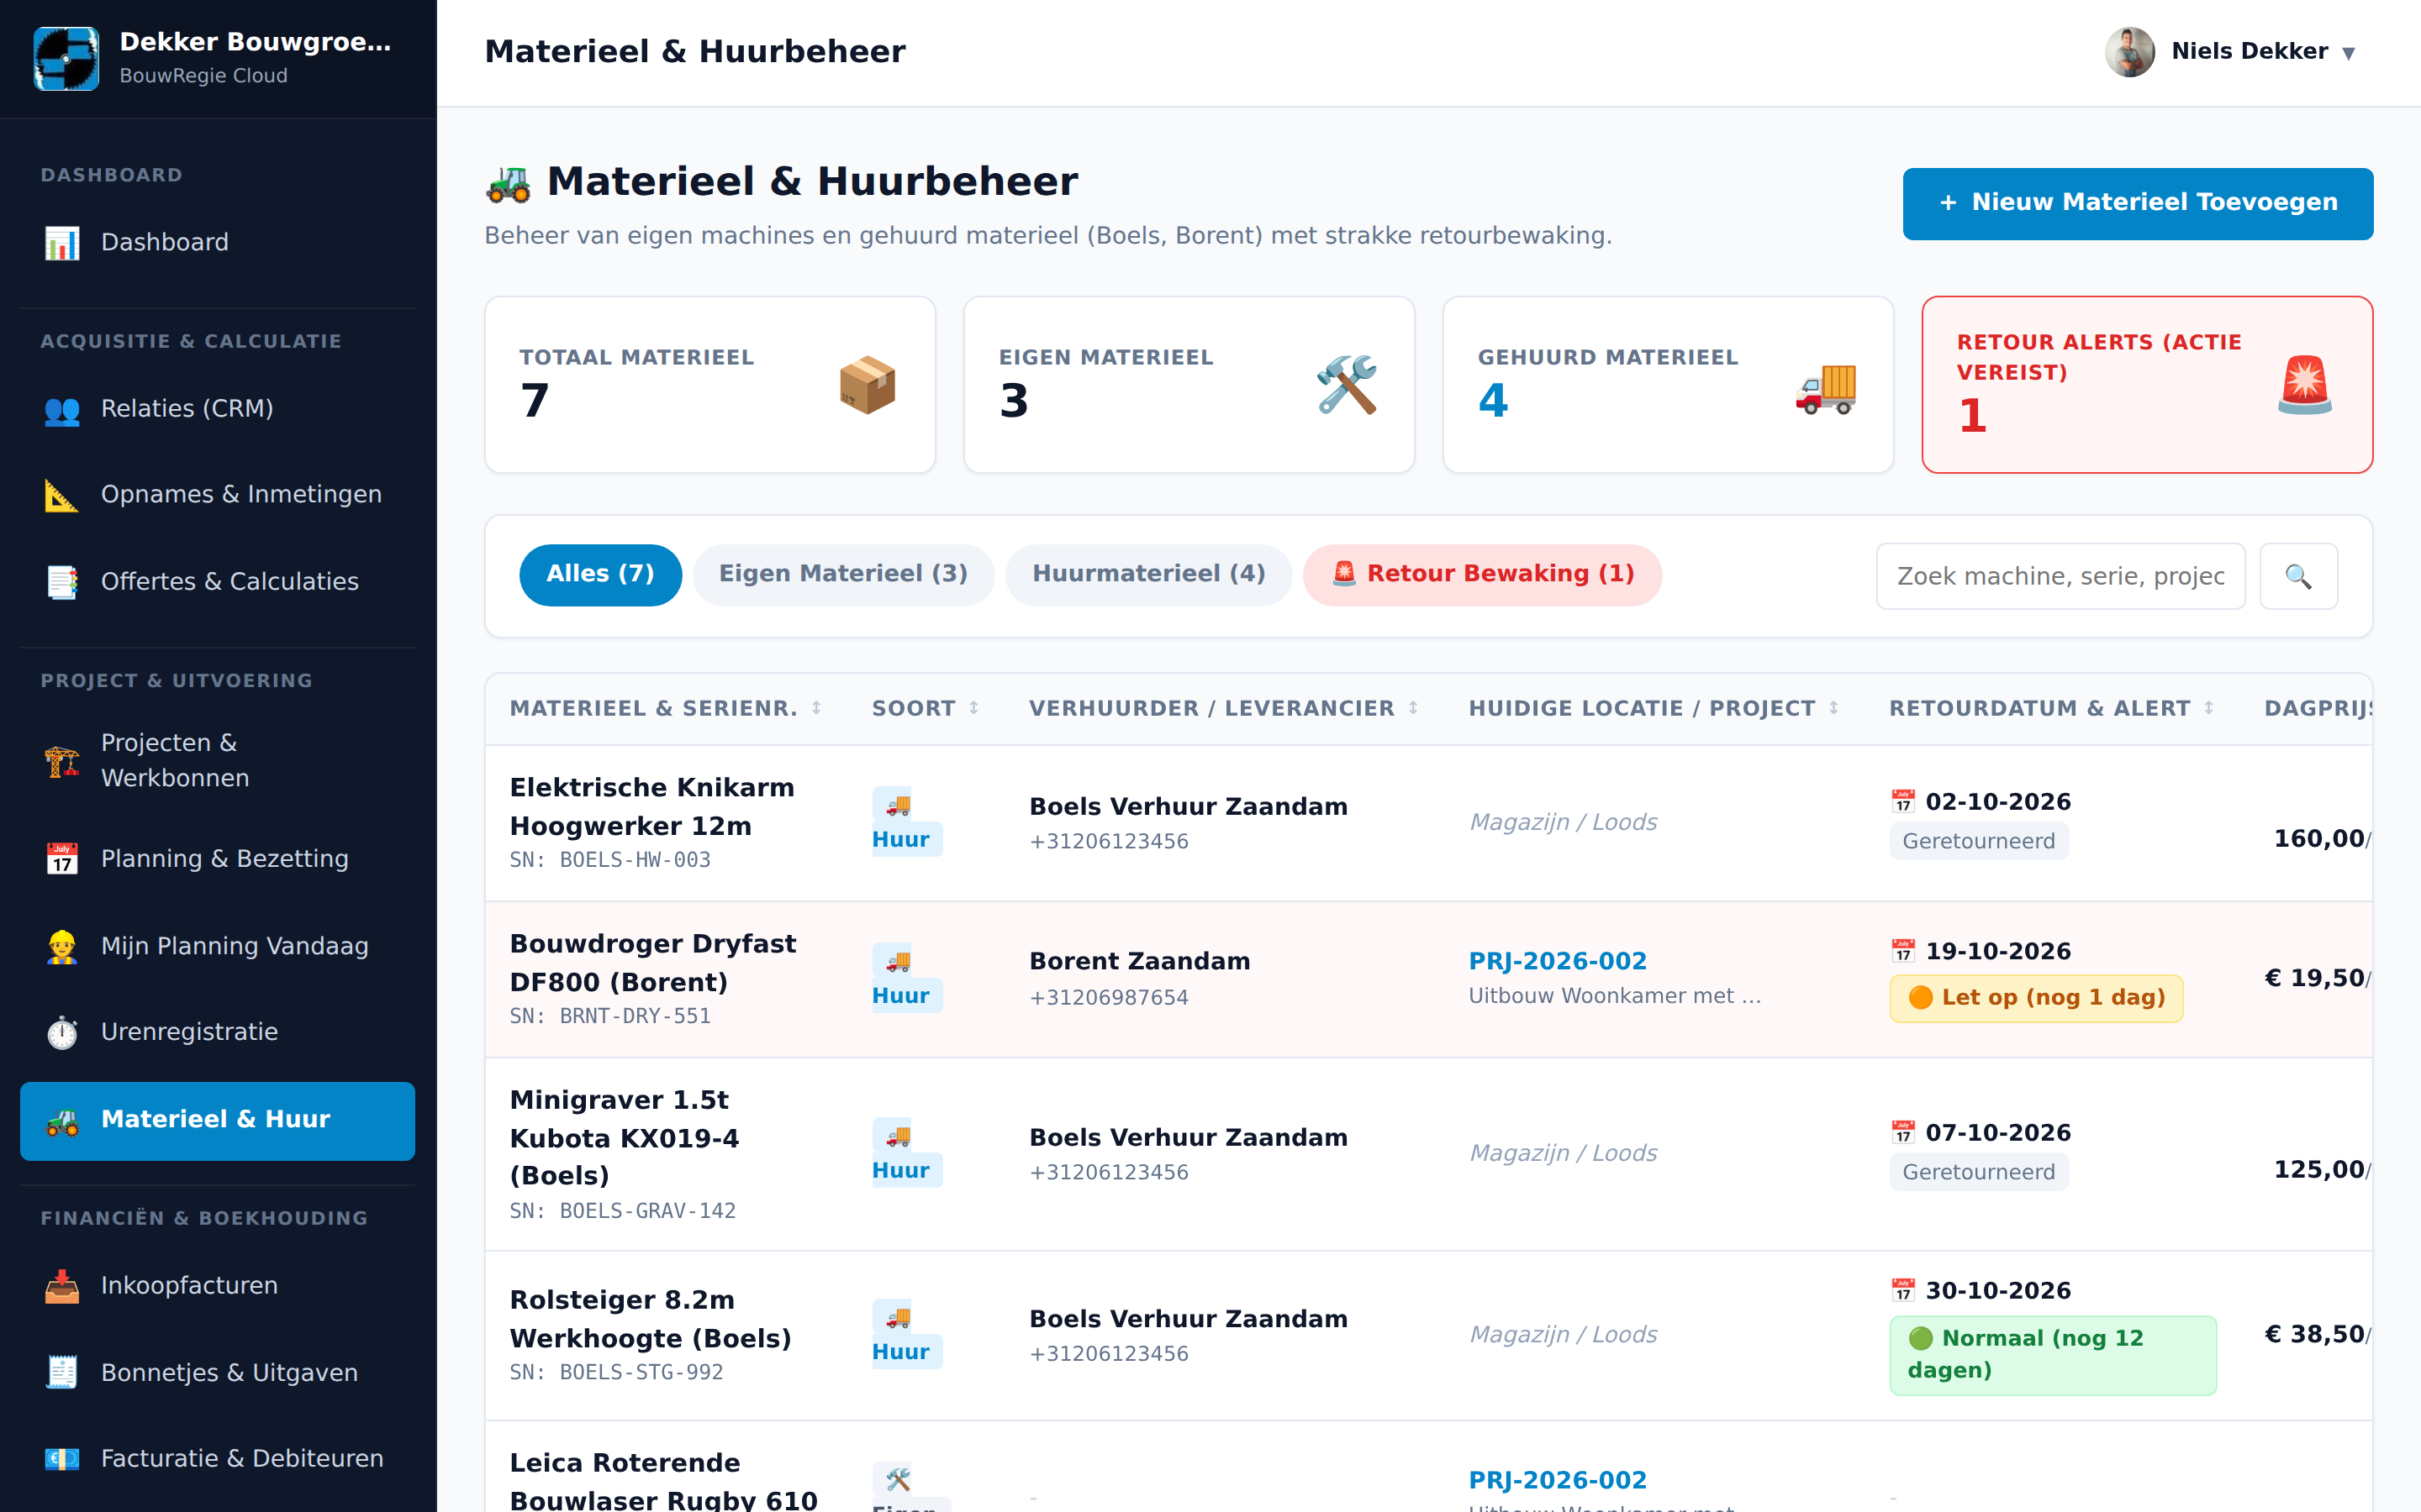Click the Eigen Materieel summary card

click(1189, 385)
